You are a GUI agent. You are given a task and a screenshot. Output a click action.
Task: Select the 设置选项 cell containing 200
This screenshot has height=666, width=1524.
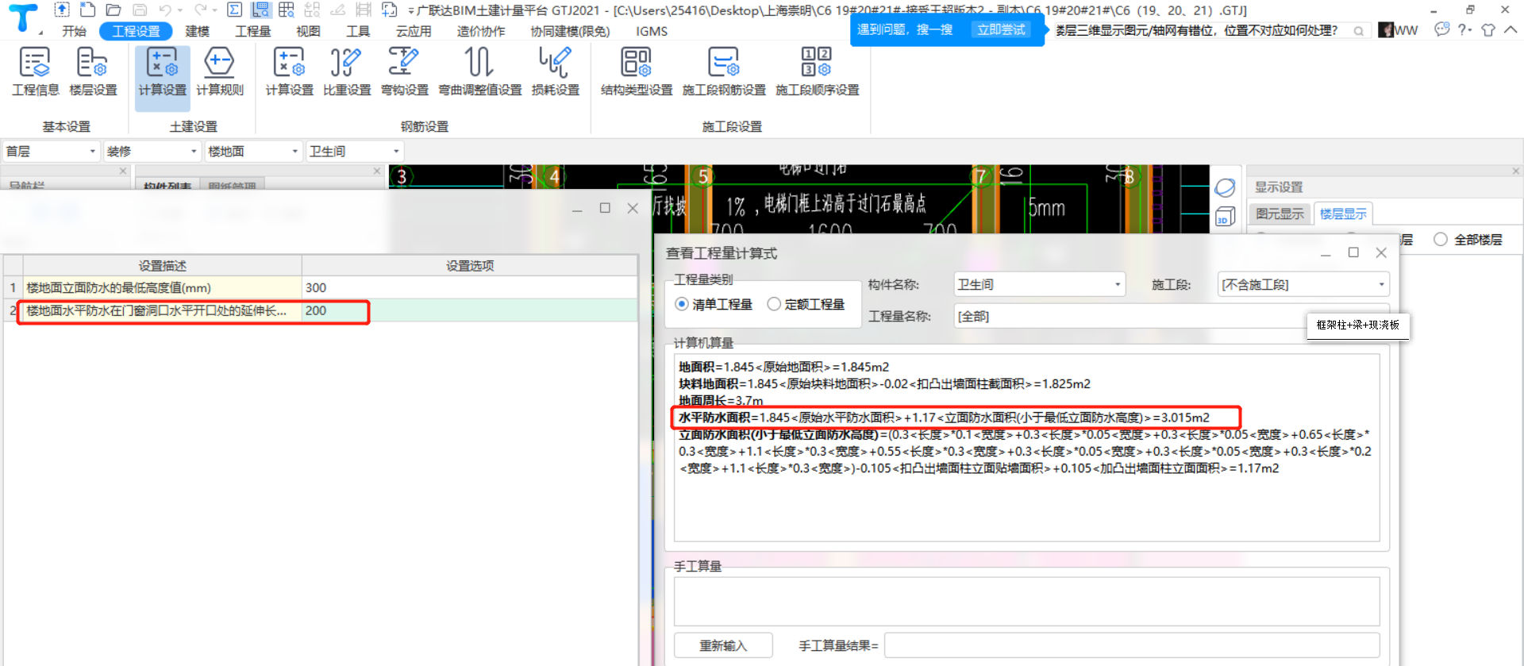pyautogui.click(x=469, y=310)
